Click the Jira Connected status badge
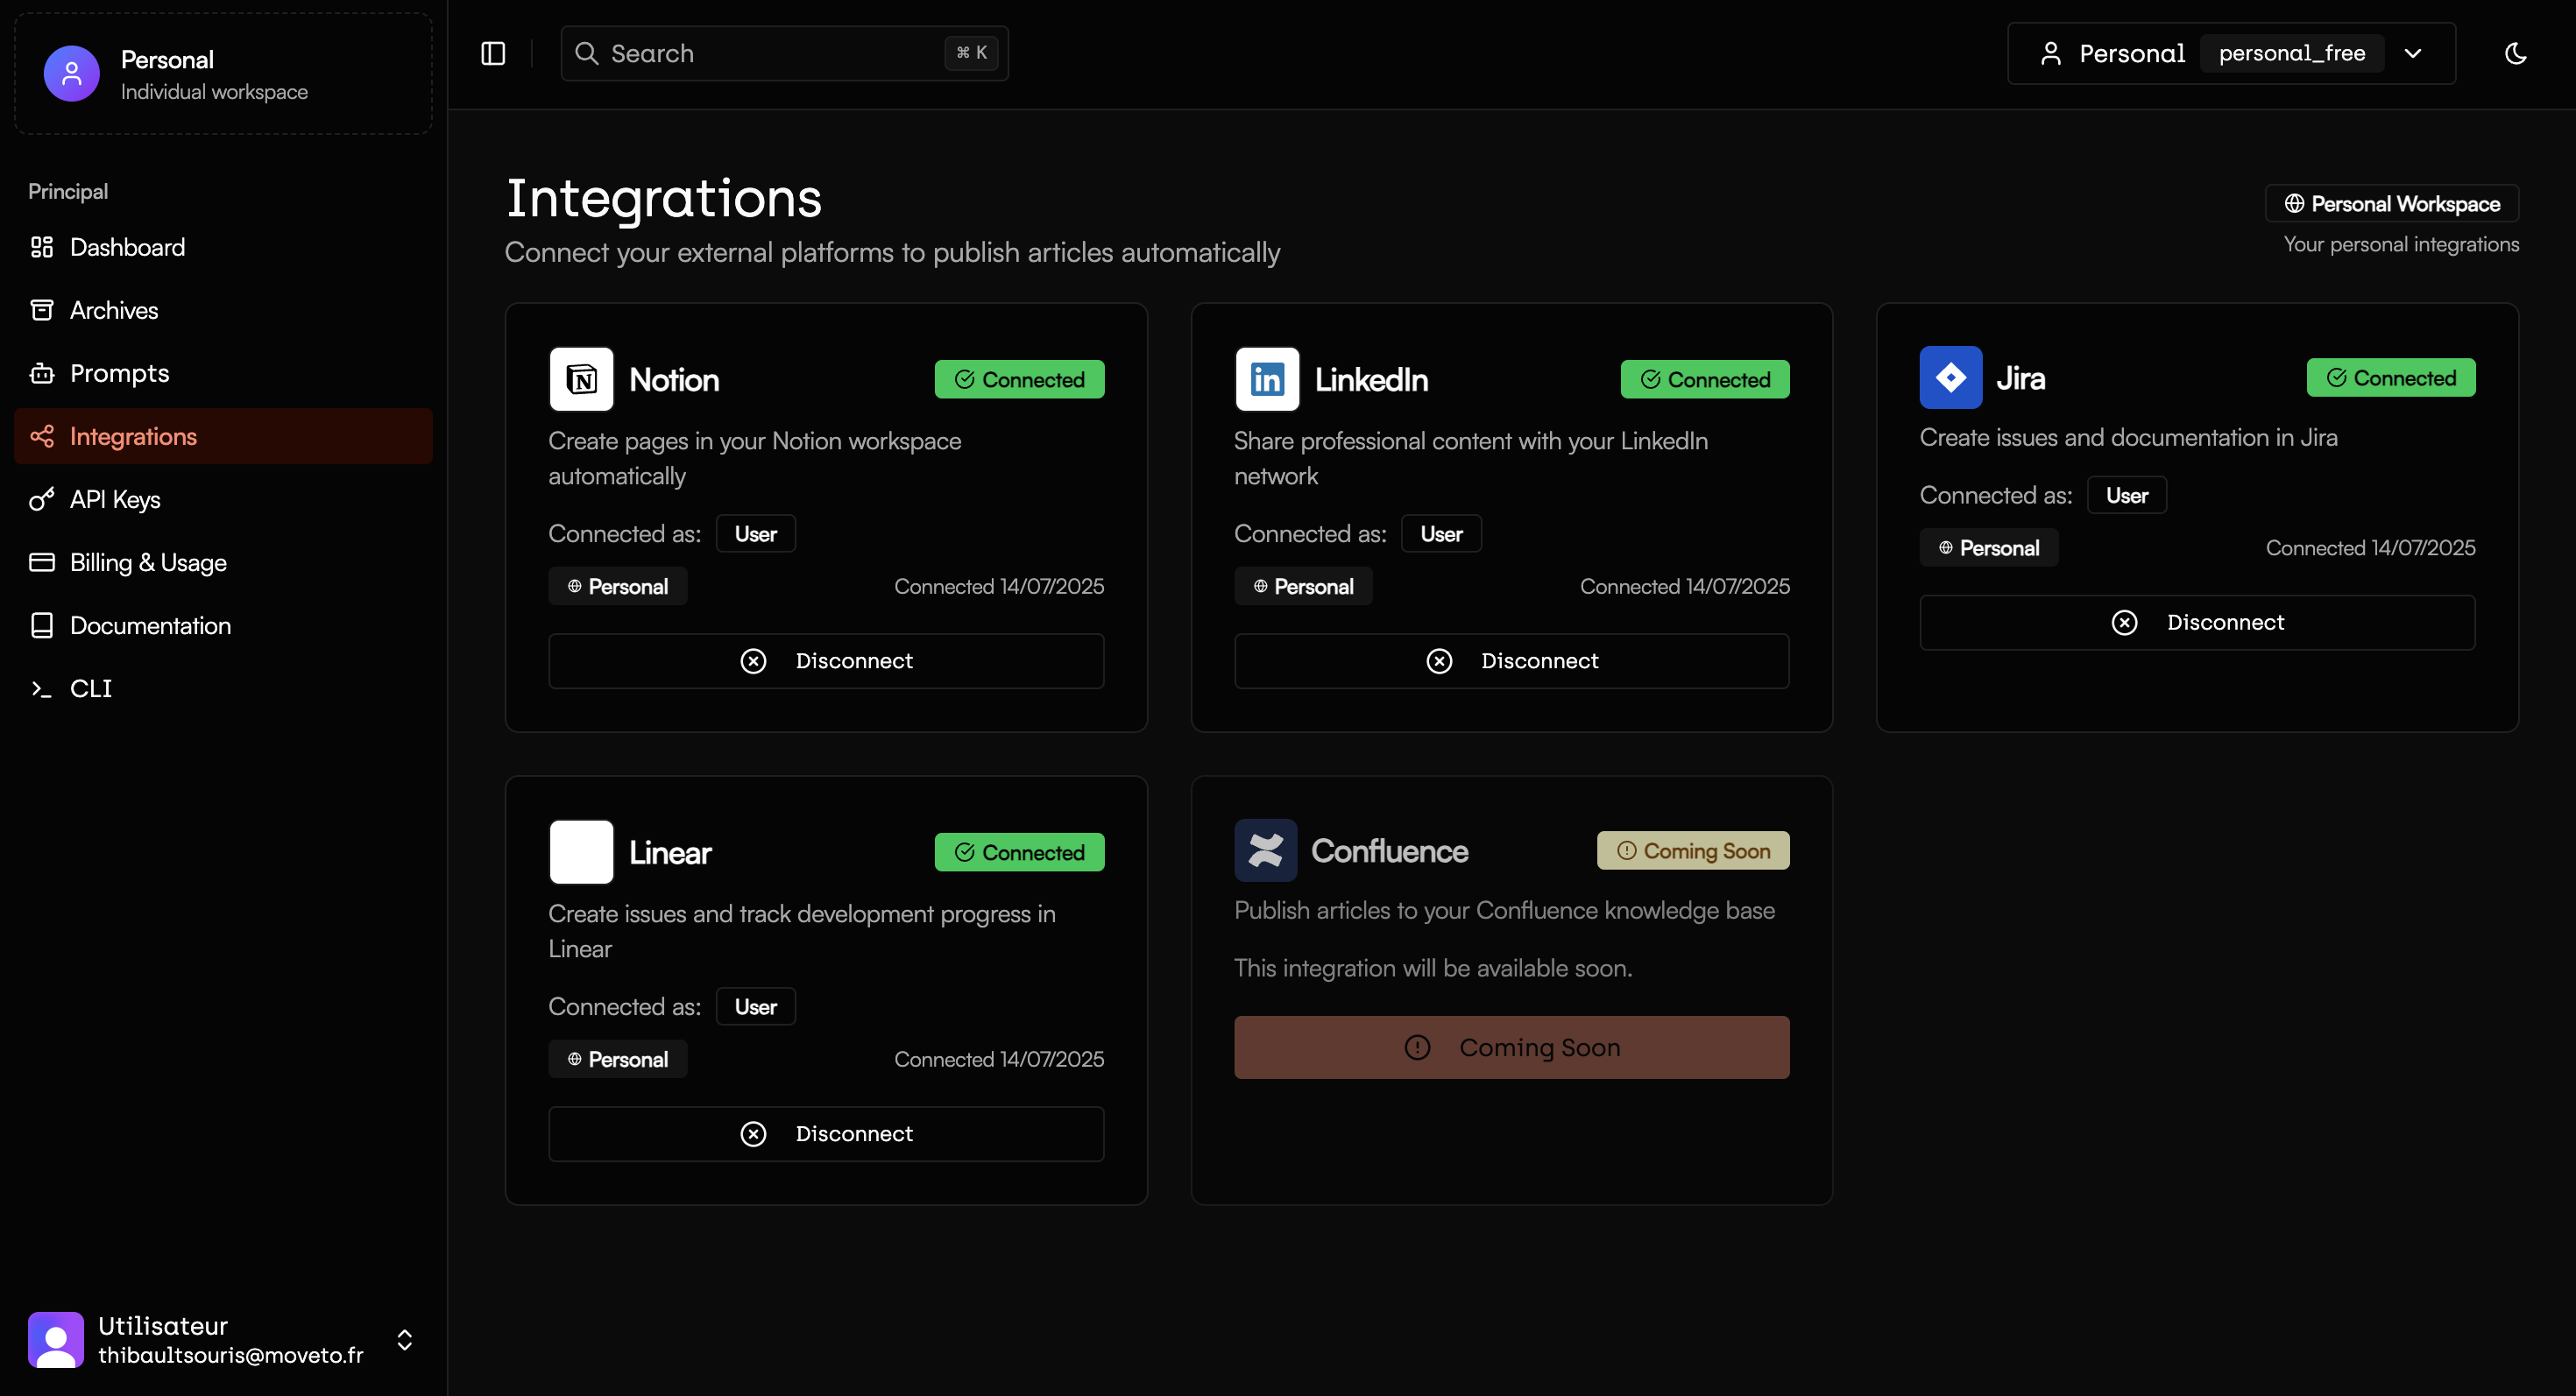 click(2391, 377)
